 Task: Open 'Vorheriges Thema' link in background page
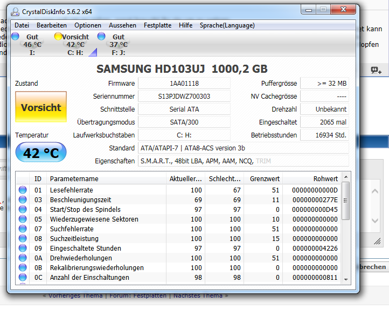[x=75, y=295]
